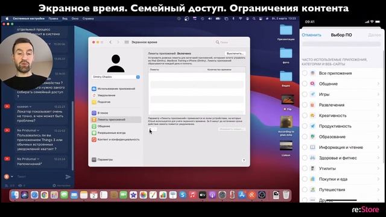Open the App Store in the Dock
The height and width of the screenshot is (217, 386).
[x=242, y=195]
